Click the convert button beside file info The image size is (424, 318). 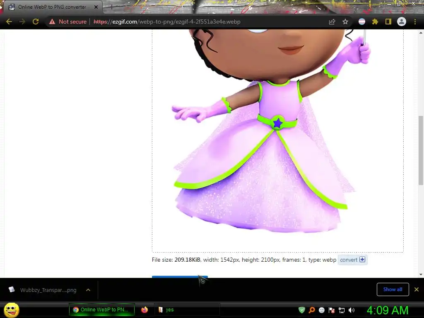click(x=353, y=260)
